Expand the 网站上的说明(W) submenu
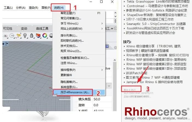The image size is (192, 122). pos(102,29)
